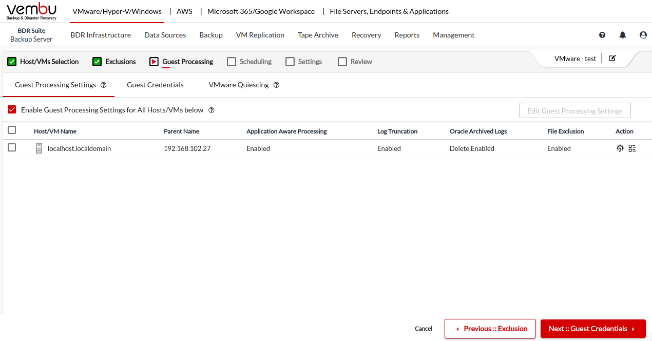Go back with Previous :: Exclusion button
The image size is (652, 341).
490,329
